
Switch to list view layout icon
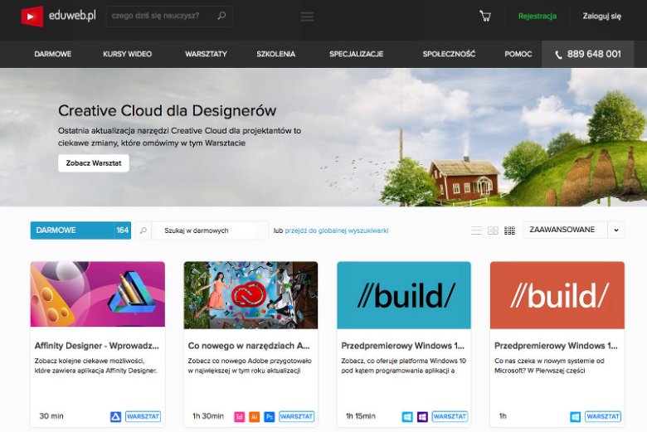(x=476, y=231)
